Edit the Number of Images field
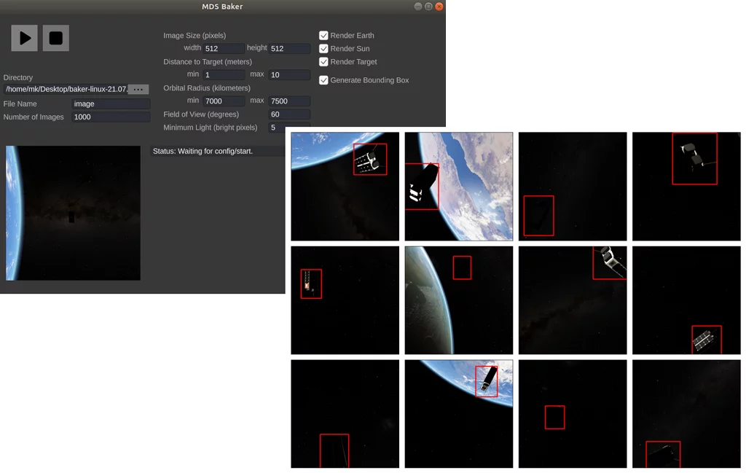Screen dimensions: 746x473 (111, 117)
